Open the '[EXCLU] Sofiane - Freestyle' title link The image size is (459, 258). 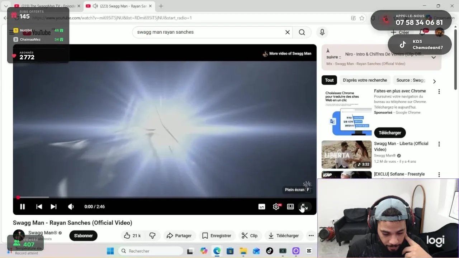point(399,174)
